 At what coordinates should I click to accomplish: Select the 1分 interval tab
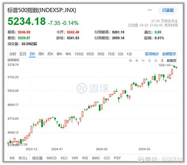tap(129, 54)
